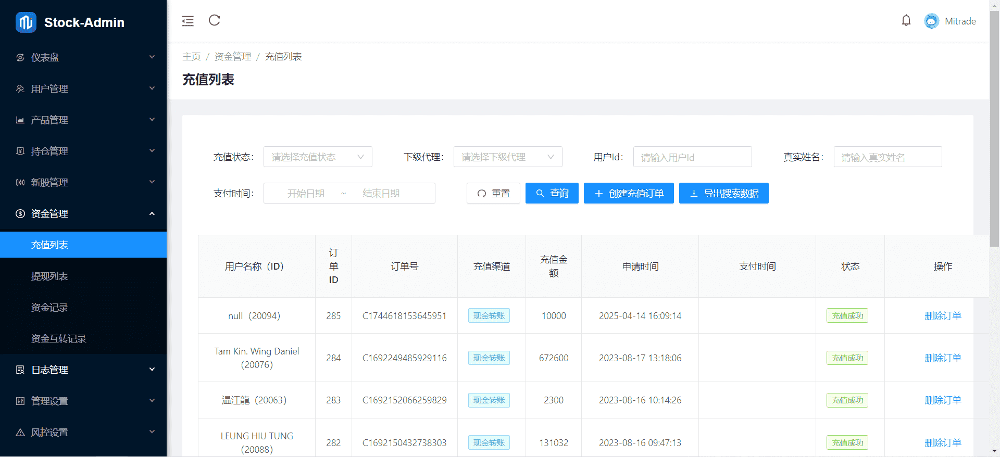Screen dimensions: 1000x457
Task: Open the 下级代理 dropdown
Action: click(508, 157)
